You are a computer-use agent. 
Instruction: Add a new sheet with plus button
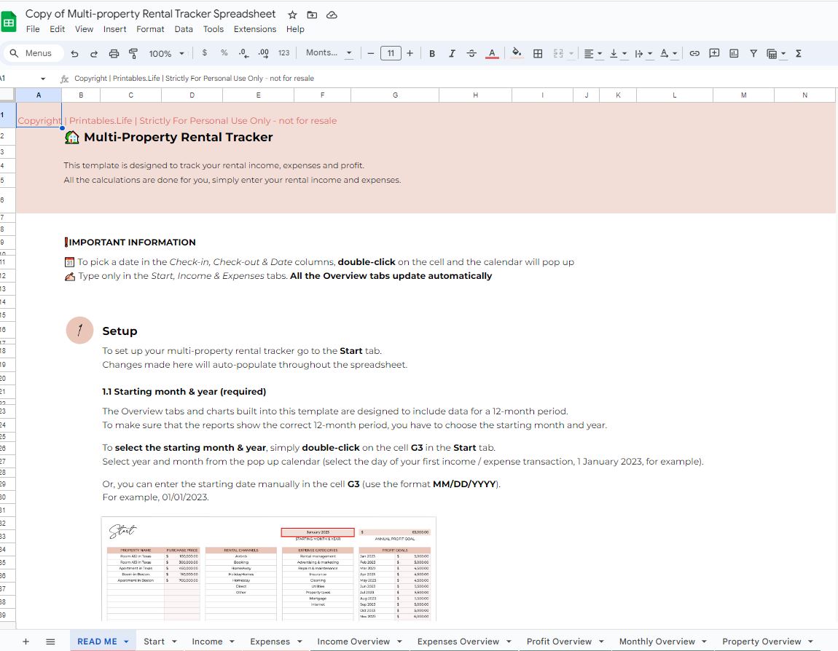coord(26,642)
